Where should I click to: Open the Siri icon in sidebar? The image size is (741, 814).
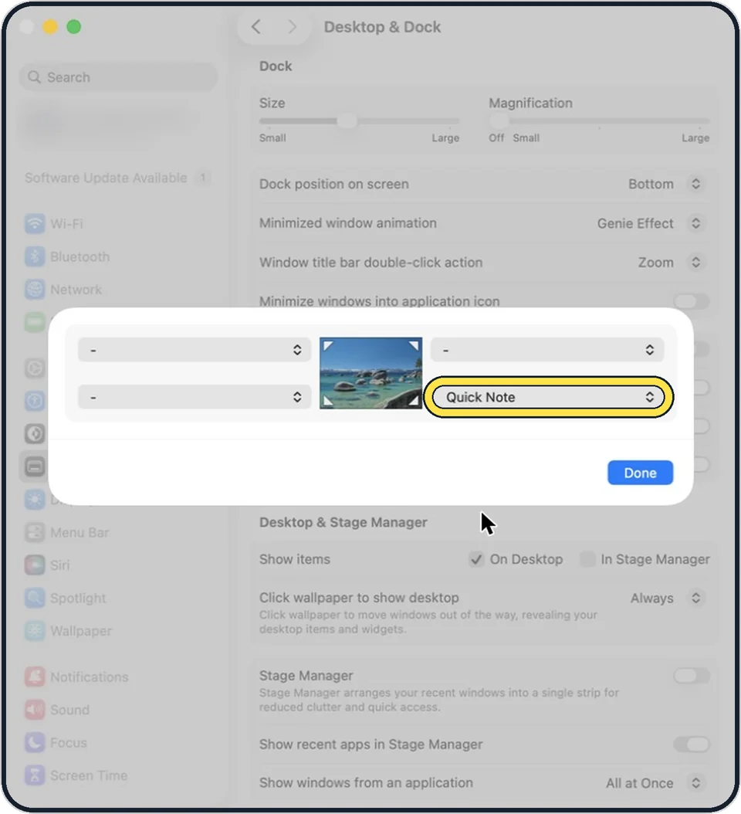[x=35, y=565]
